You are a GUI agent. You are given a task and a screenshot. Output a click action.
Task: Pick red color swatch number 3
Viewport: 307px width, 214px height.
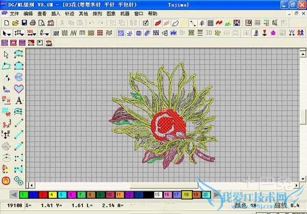(42, 195)
